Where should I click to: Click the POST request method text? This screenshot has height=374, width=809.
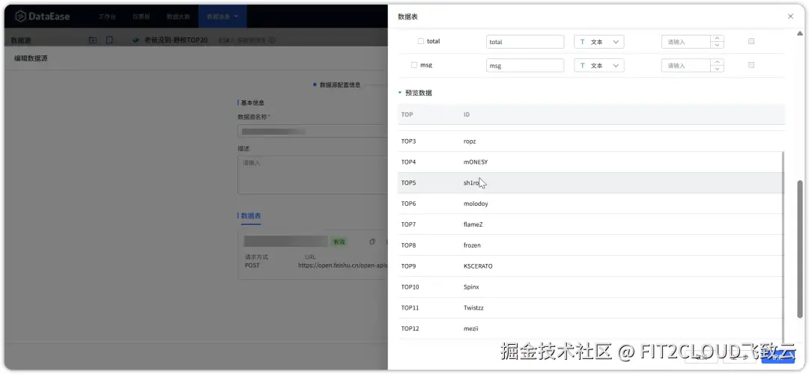pos(252,266)
